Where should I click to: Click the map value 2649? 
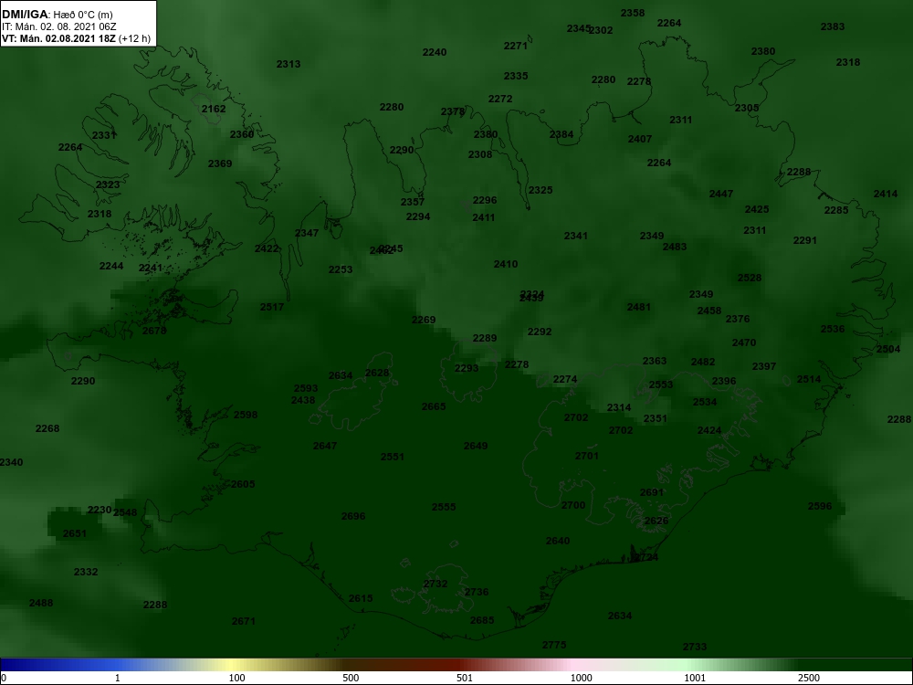(x=476, y=447)
